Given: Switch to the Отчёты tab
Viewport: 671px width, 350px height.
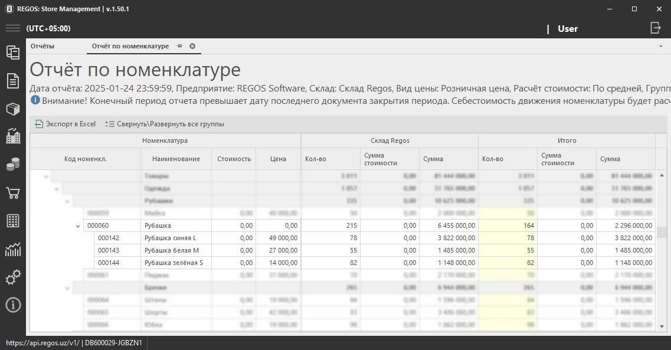Looking at the screenshot, I should point(42,46).
